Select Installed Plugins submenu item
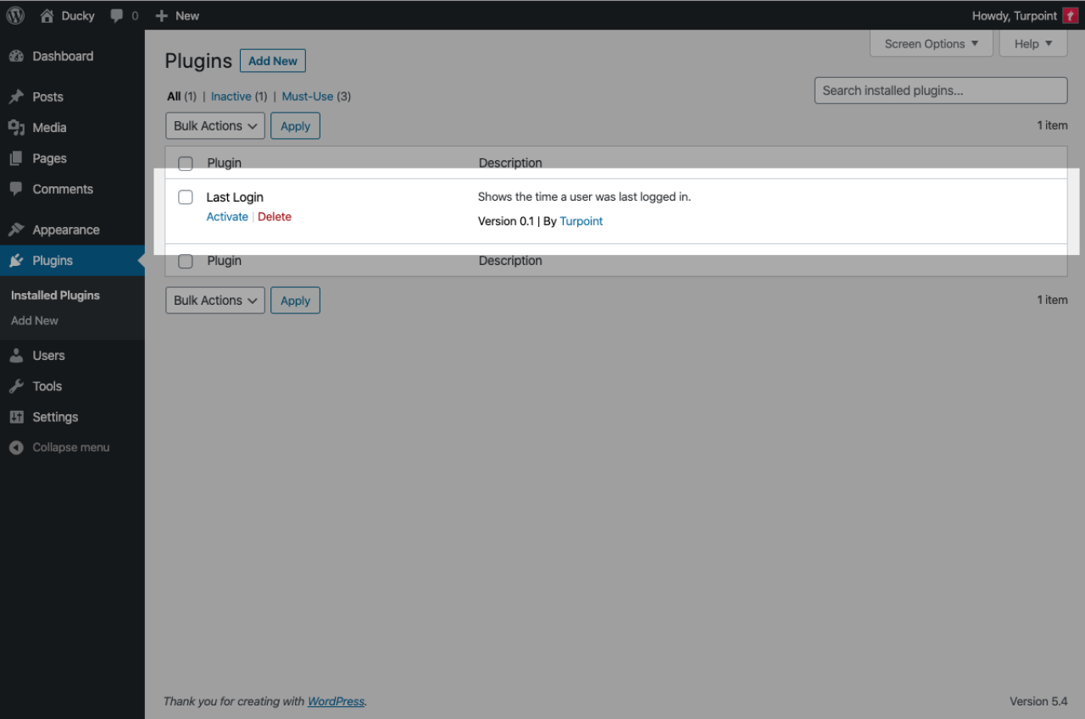 click(55, 296)
